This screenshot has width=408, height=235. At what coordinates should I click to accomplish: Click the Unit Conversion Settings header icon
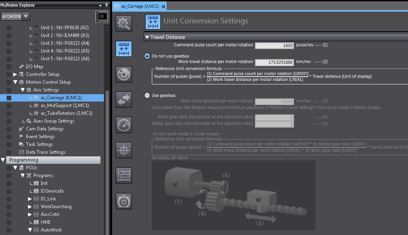pos(153,21)
